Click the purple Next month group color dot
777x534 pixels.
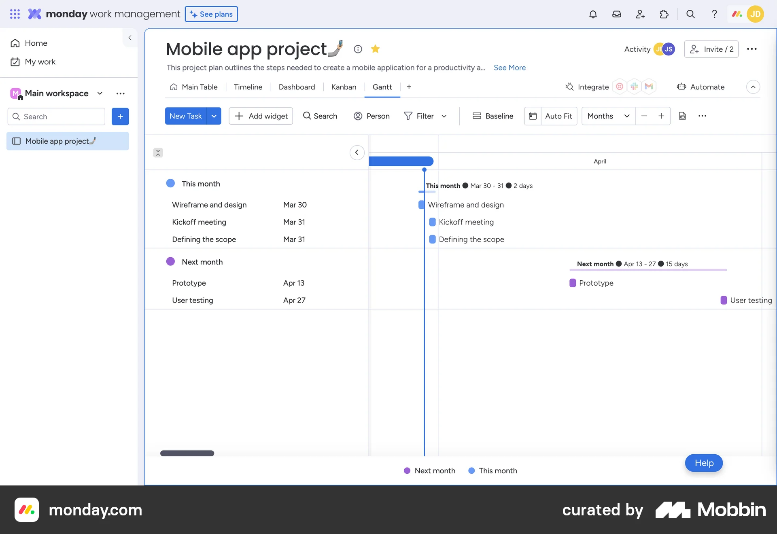pyautogui.click(x=170, y=262)
